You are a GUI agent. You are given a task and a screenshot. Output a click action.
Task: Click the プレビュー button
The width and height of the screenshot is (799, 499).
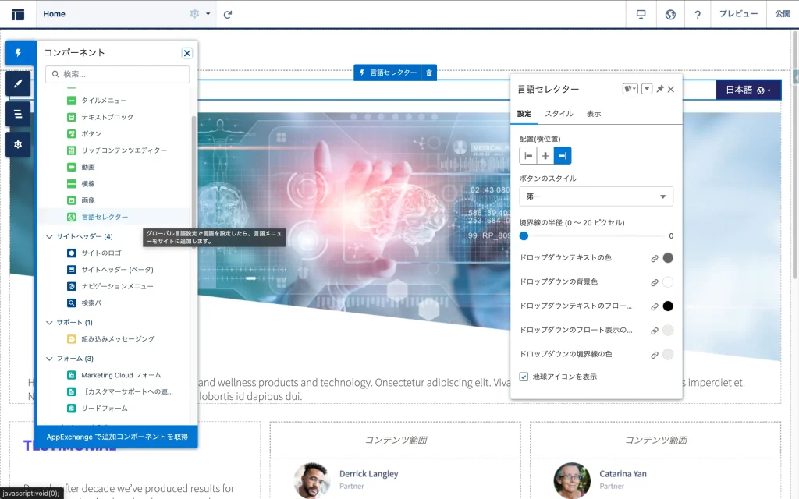[x=738, y=14]
